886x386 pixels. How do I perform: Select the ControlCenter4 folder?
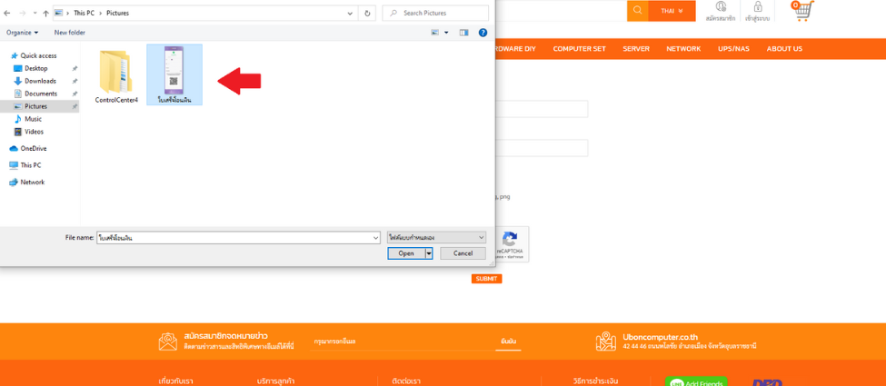[116, 75]
